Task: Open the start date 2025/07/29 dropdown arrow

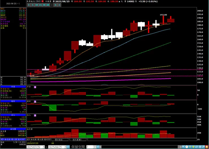Action: pyautogui.click(x=43, y=147)
